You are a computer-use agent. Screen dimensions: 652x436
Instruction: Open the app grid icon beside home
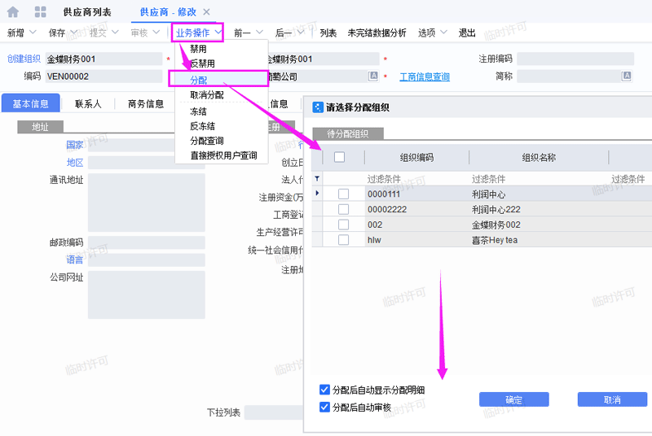[x=40, y=12]
